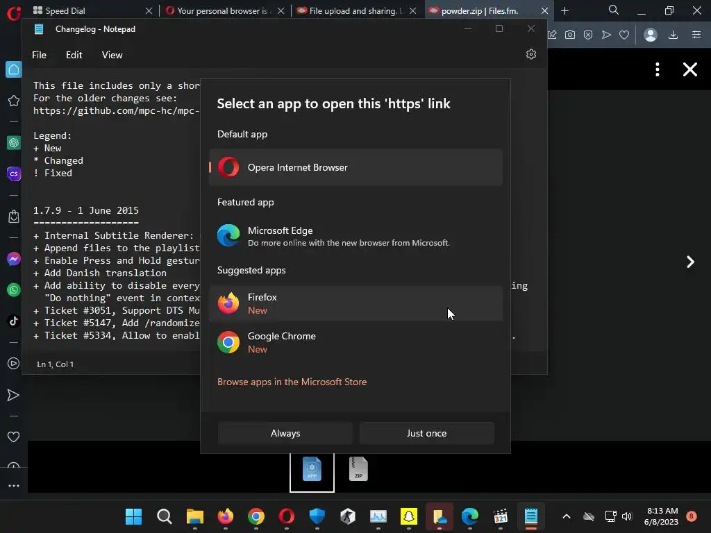The image size is (711, 533).
Task: Click the 'Ln 1, Col 1' status text
Action: (56, 364)
